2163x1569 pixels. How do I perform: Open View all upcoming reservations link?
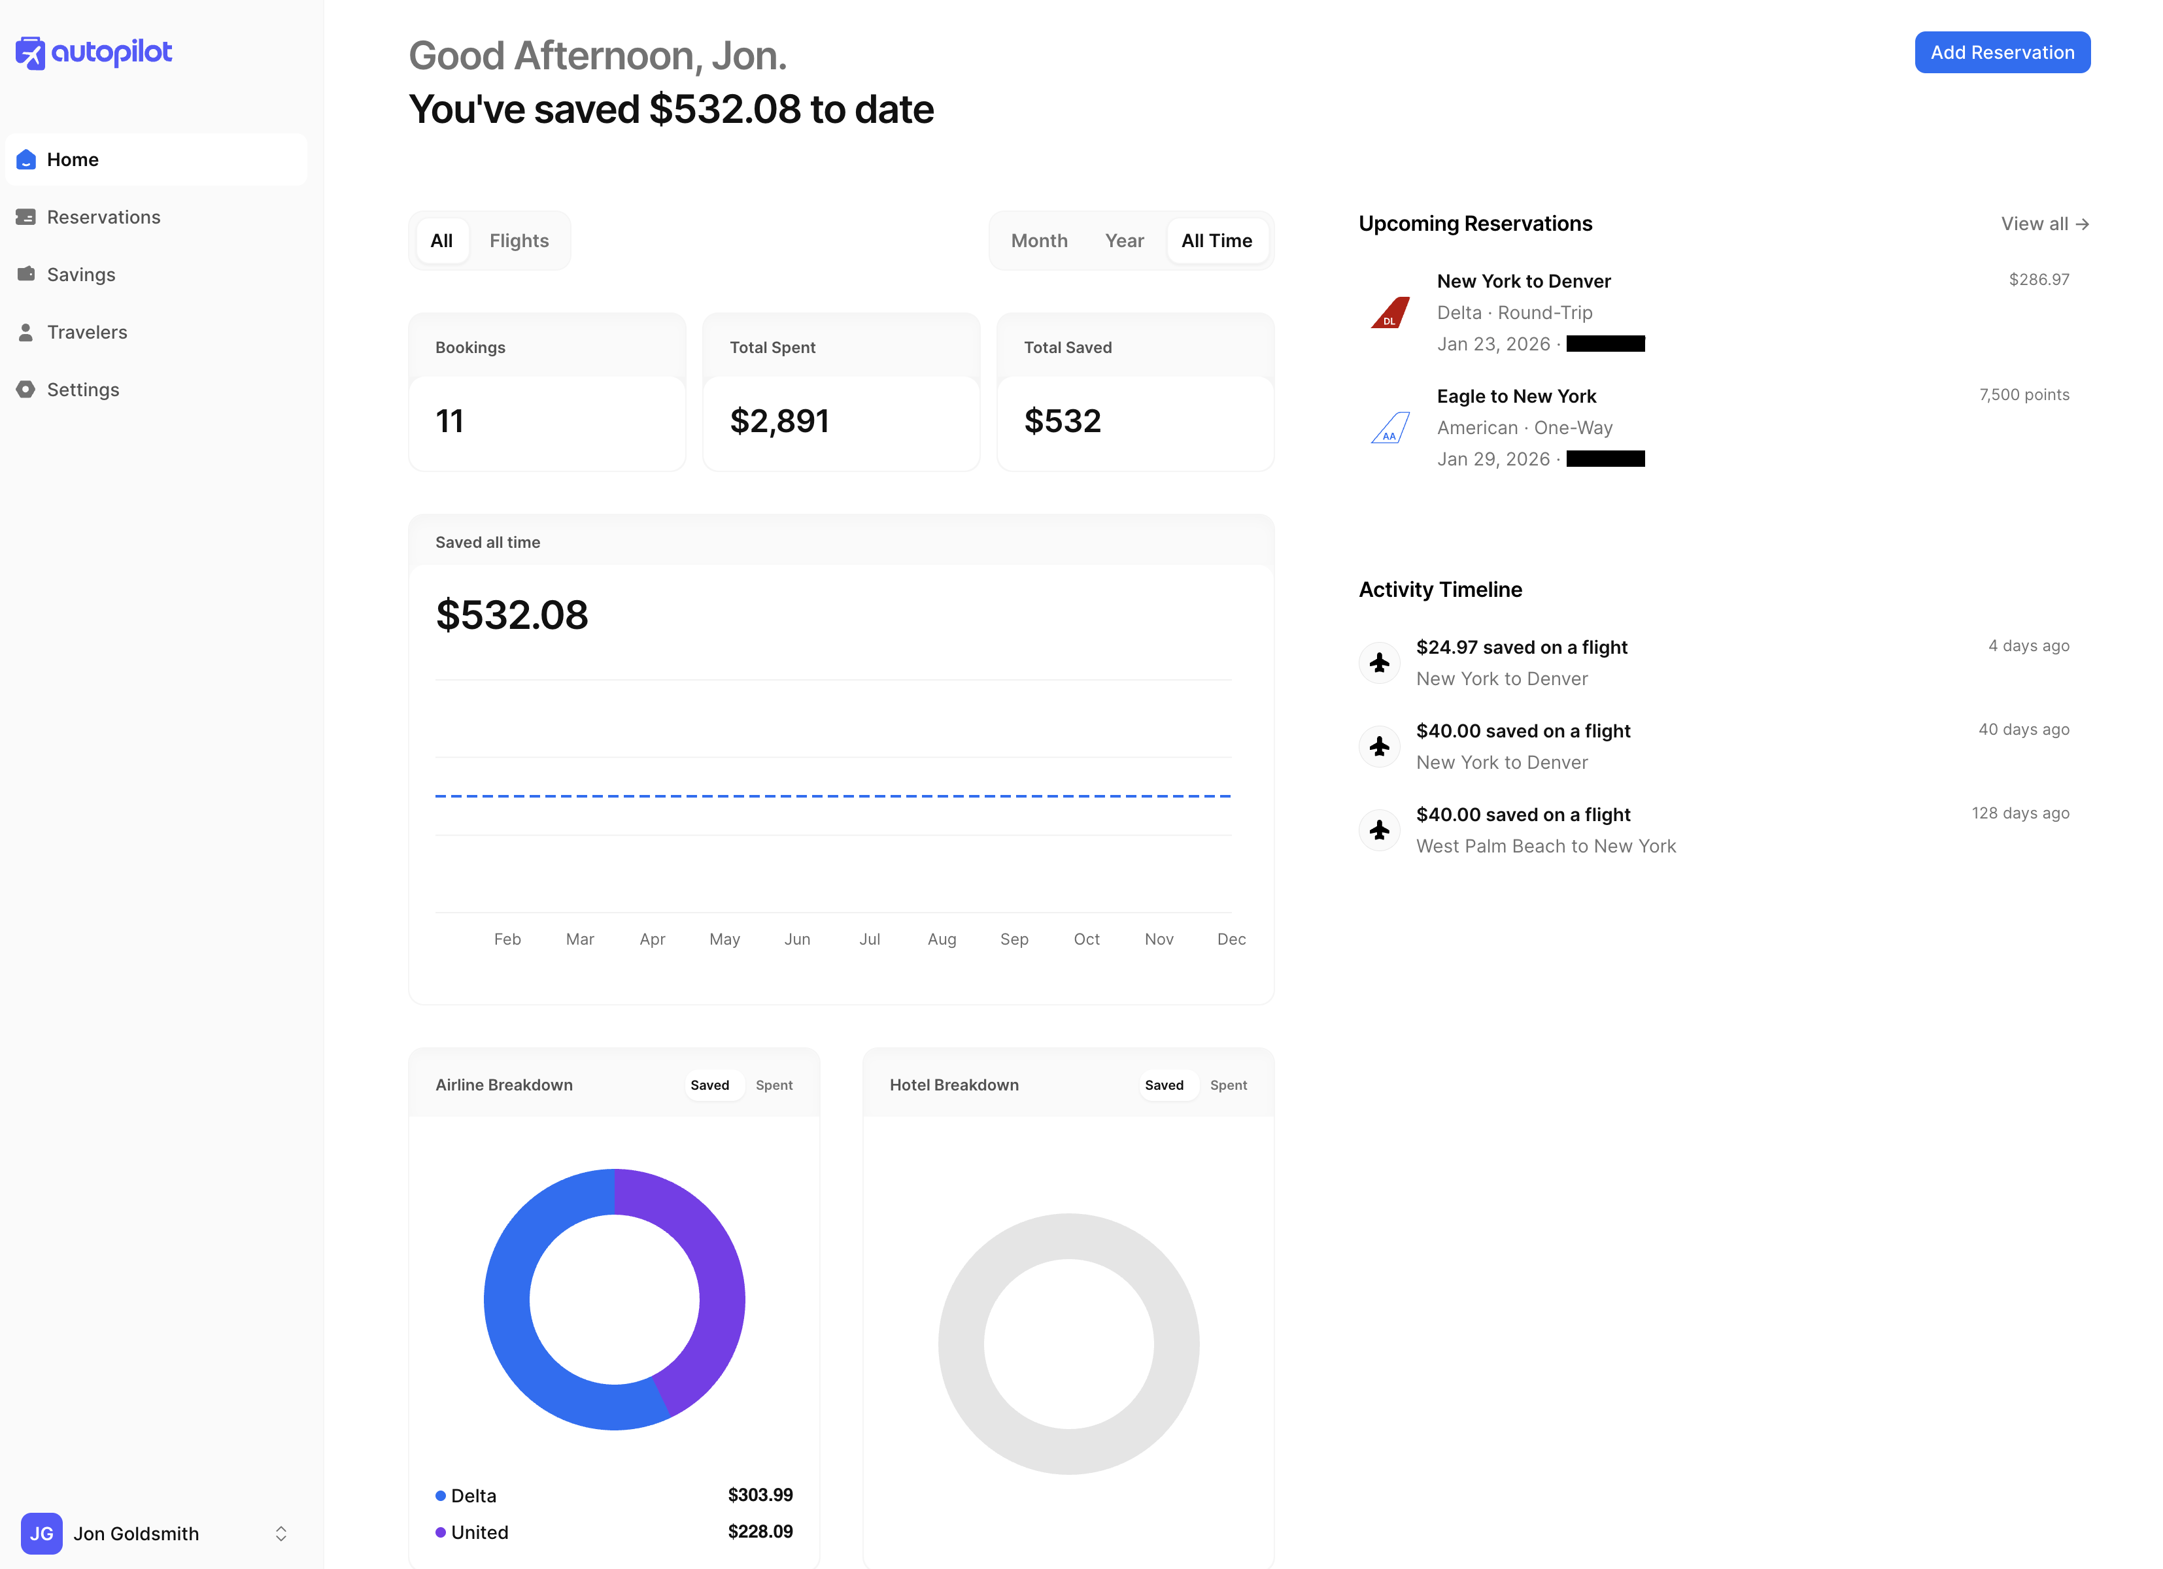click(2044, 224)
